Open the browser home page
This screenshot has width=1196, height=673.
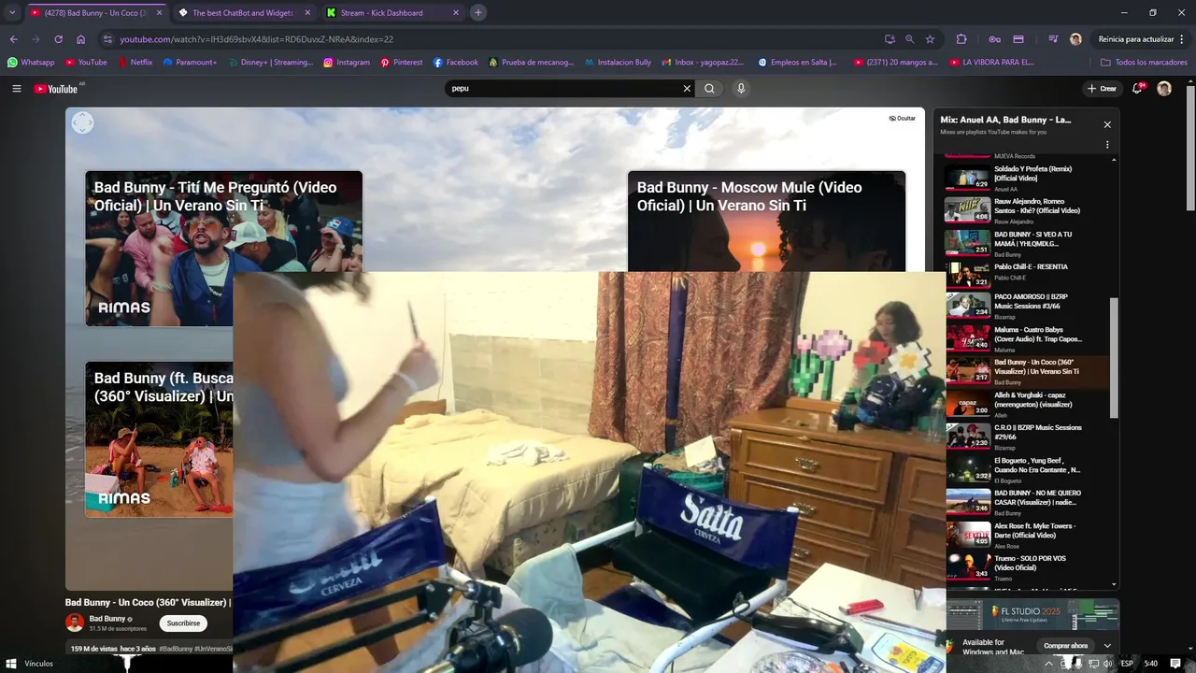[80, 39]
